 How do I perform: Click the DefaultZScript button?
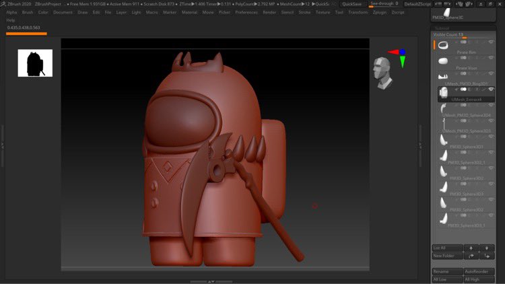click(x=417, y=4)
